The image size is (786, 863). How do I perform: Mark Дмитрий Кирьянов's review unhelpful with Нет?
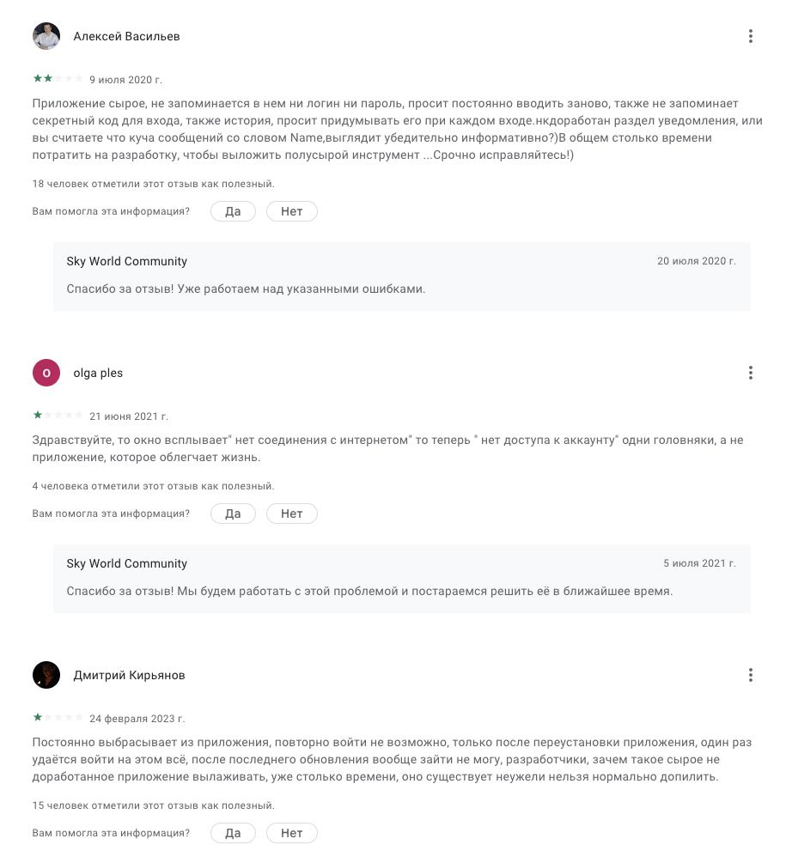pyautogui.click(x=292, y=833)
